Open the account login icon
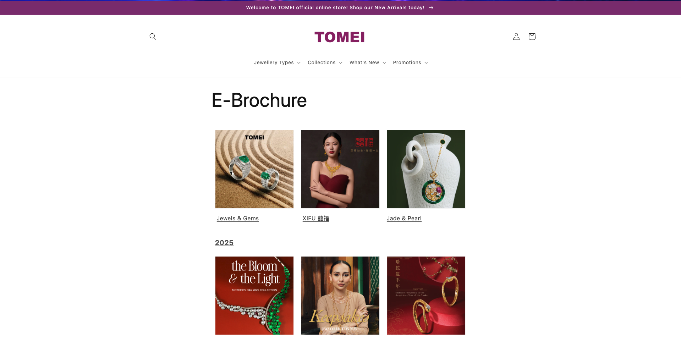 pos(516,37)
